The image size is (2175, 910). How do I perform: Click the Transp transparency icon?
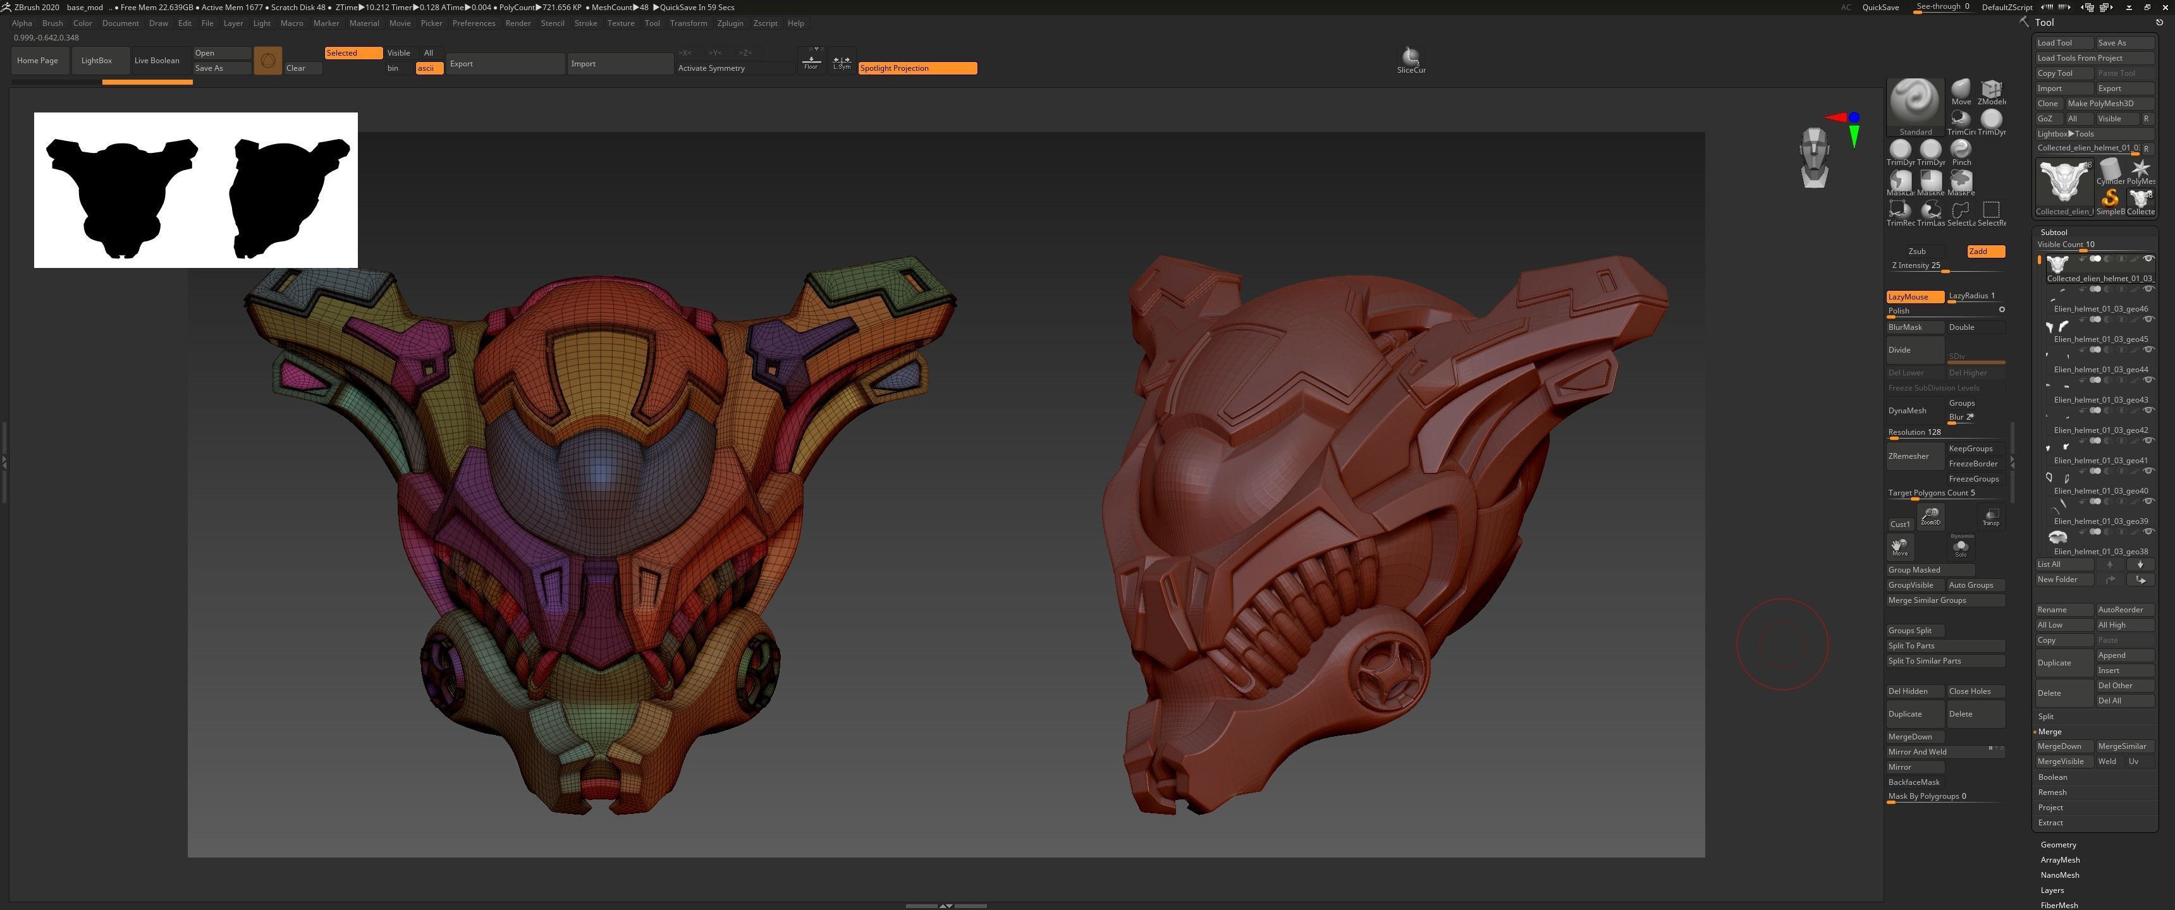point(1991,517)
